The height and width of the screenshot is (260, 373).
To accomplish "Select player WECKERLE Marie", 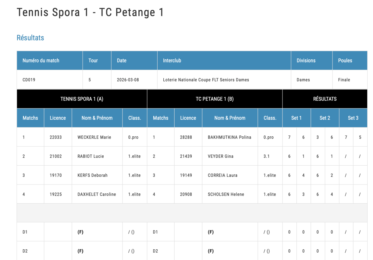I will pyautogui.click(x=94, y=137).
